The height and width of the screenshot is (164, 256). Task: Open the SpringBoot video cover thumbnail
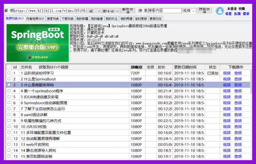pos(38,43)
